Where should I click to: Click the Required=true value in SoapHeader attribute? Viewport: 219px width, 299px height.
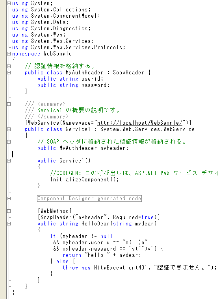[x=134, y=217]
